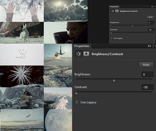This screenshot has width=156, height=131.
Task: Select the woman in dark collar thumbnail
Action: 66,33
